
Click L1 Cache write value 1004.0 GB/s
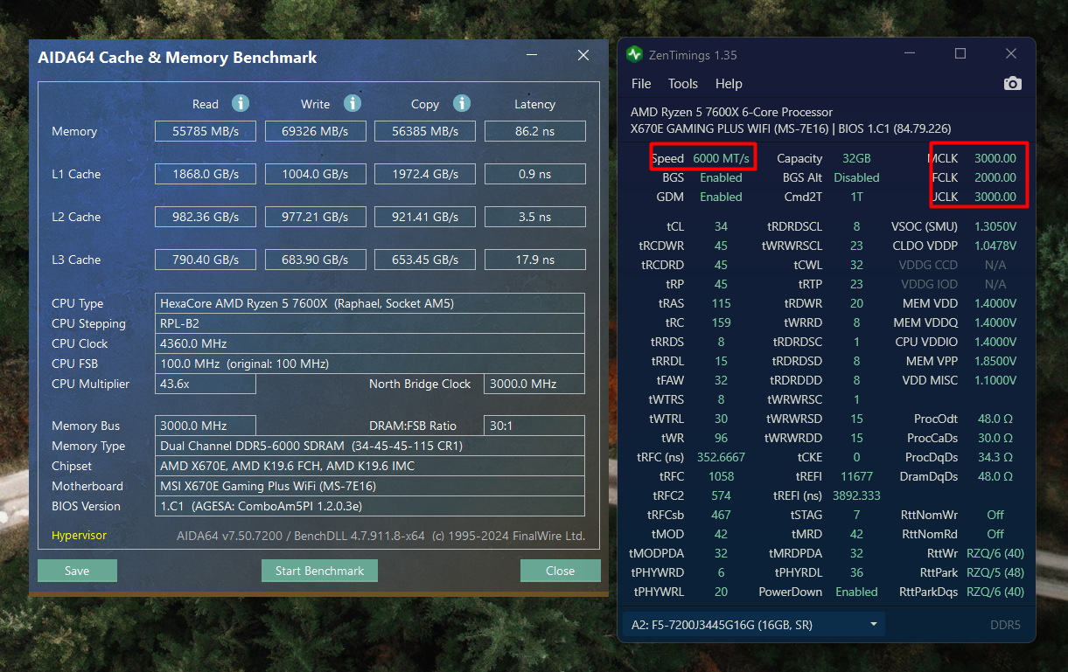(315, 174)
